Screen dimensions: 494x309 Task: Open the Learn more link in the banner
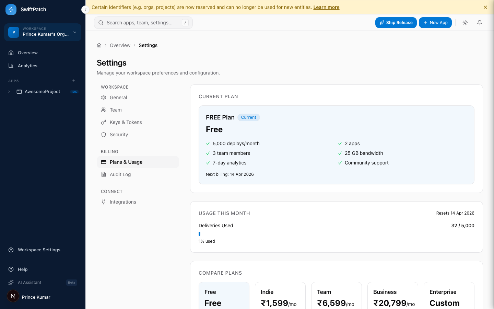[x=326, y=7]
